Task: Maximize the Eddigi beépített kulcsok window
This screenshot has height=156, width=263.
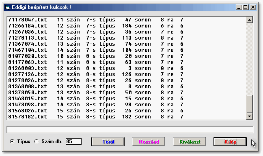Action: tap(246, 7)
